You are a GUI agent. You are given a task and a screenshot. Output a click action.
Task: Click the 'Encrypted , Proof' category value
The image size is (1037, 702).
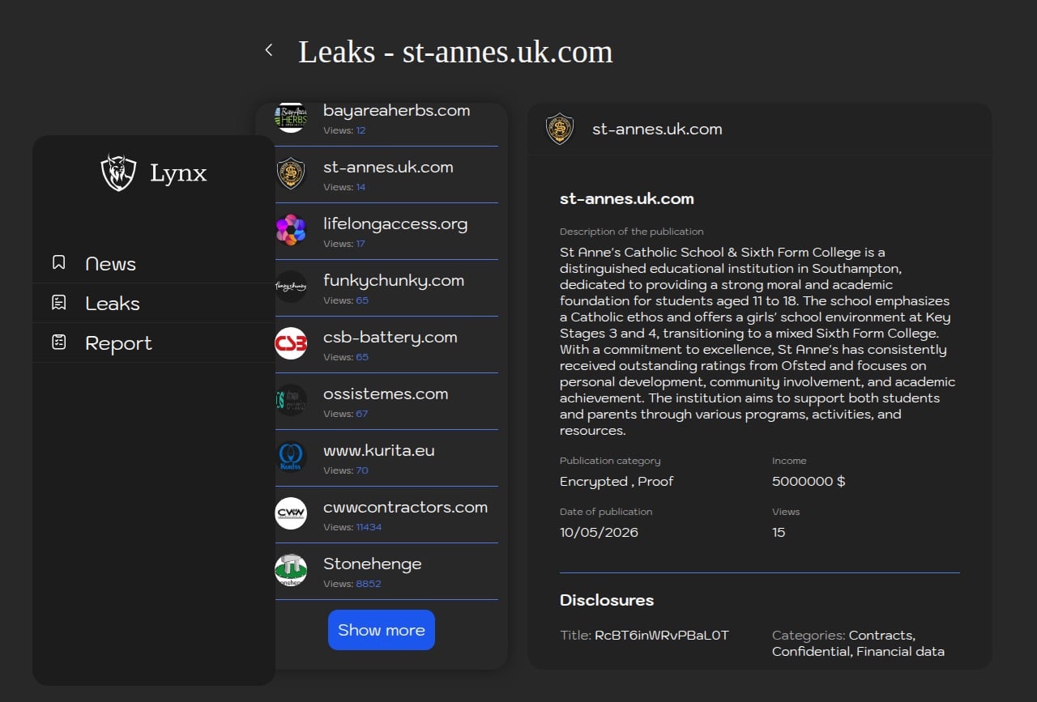coord(617,481)
